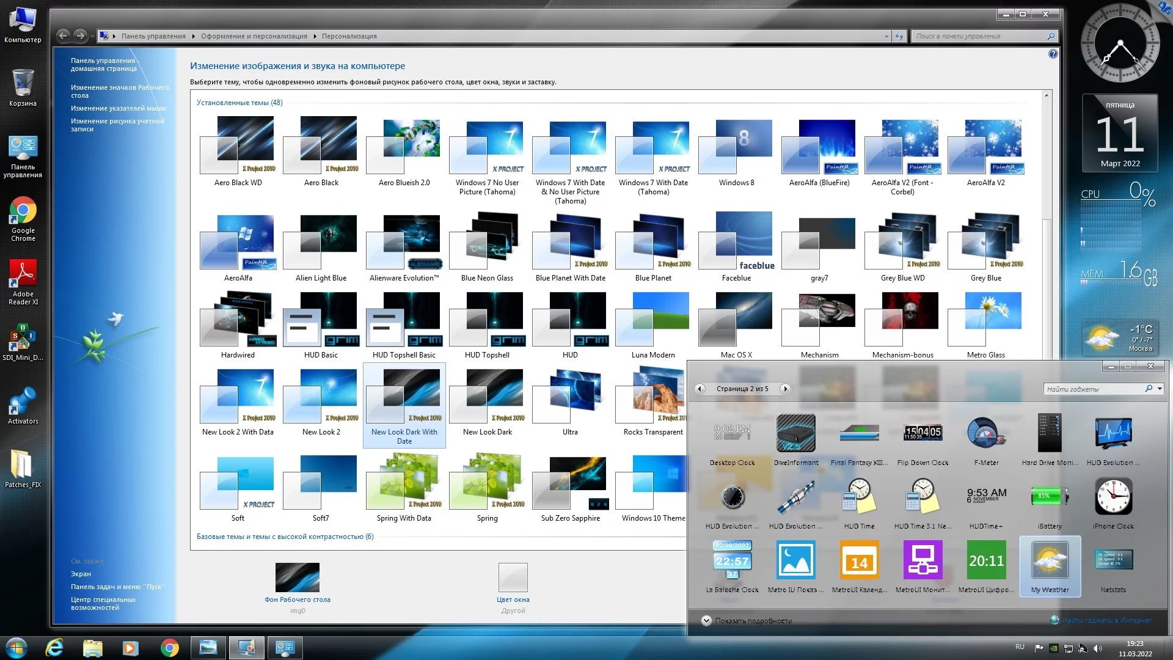Open address bar history dropdown
Screen dimensions: 1173x660
(x=886, y=36)
